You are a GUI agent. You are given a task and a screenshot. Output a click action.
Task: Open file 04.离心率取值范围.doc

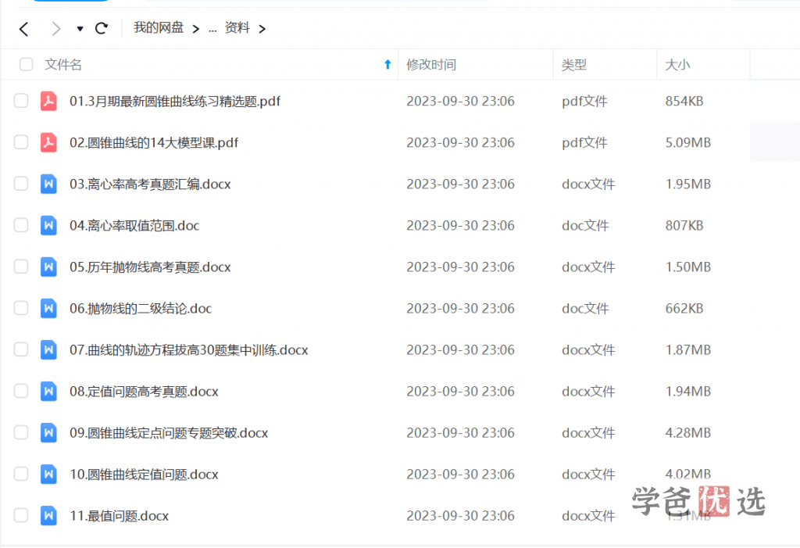[134, 225]
